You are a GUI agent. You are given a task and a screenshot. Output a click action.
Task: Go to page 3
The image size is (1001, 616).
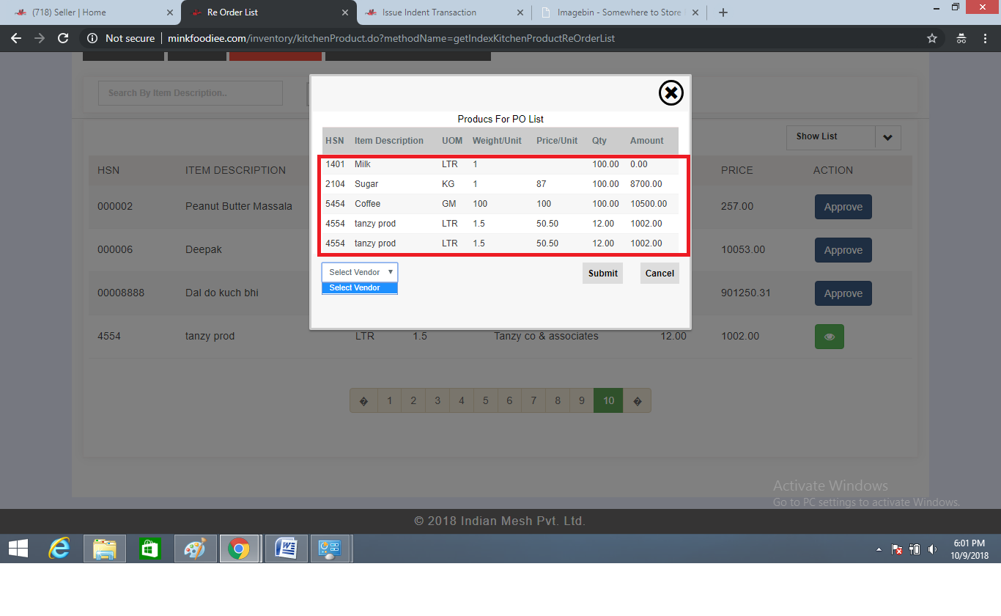pyautogui.click(x=437, y=400)
